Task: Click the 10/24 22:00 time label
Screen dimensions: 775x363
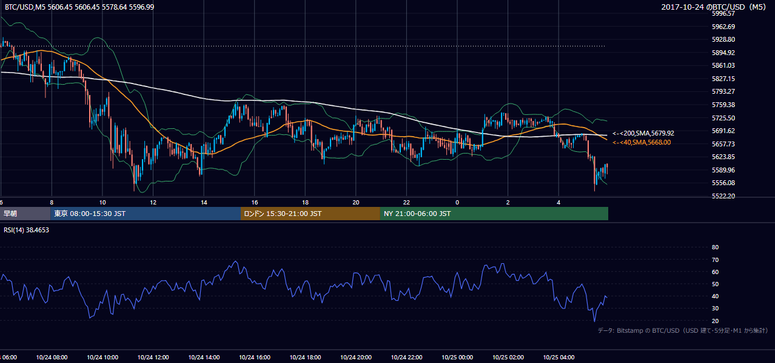Action: point(406,358)
